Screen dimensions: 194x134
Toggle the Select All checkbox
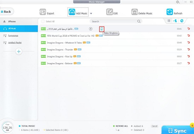click(x=43, y=21)
